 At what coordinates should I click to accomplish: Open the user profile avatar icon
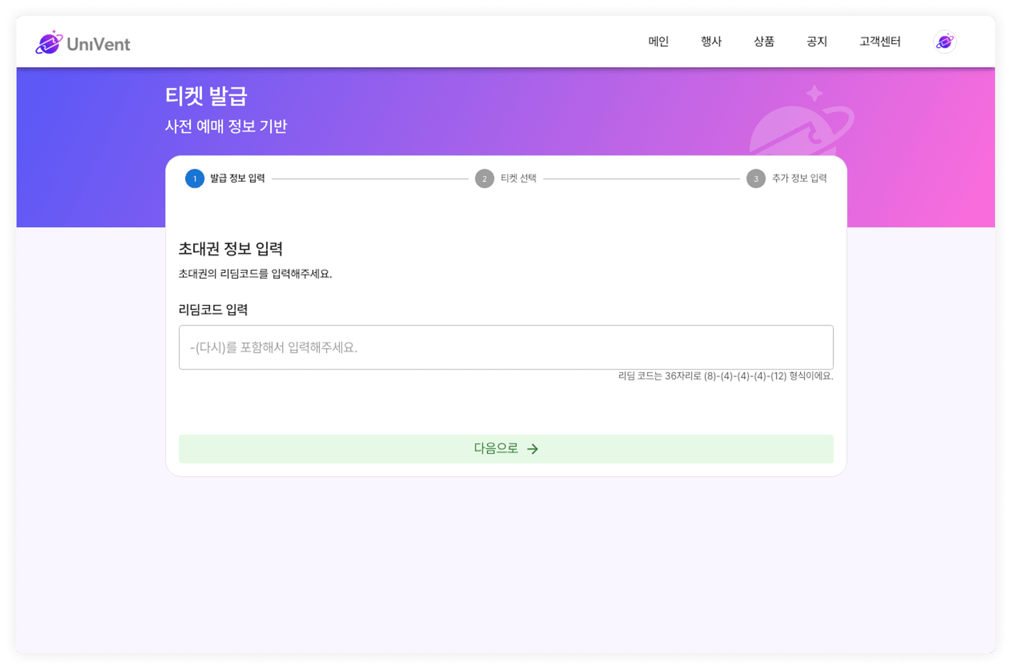pyautogui.click(x=944, y=42)
